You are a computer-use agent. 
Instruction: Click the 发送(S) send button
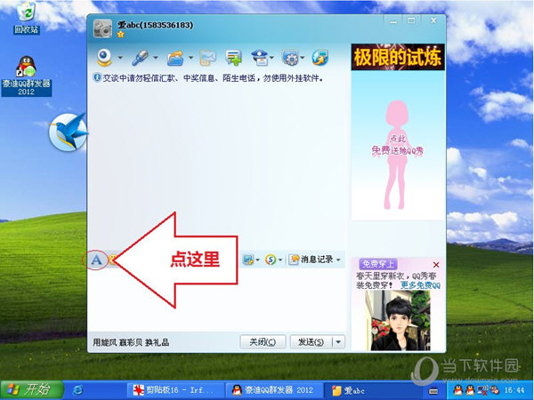pyautogui.click(x=311, y=342)
